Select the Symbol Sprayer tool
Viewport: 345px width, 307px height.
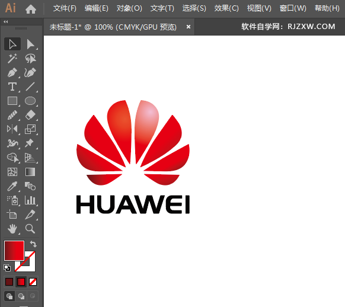(12, 200)
